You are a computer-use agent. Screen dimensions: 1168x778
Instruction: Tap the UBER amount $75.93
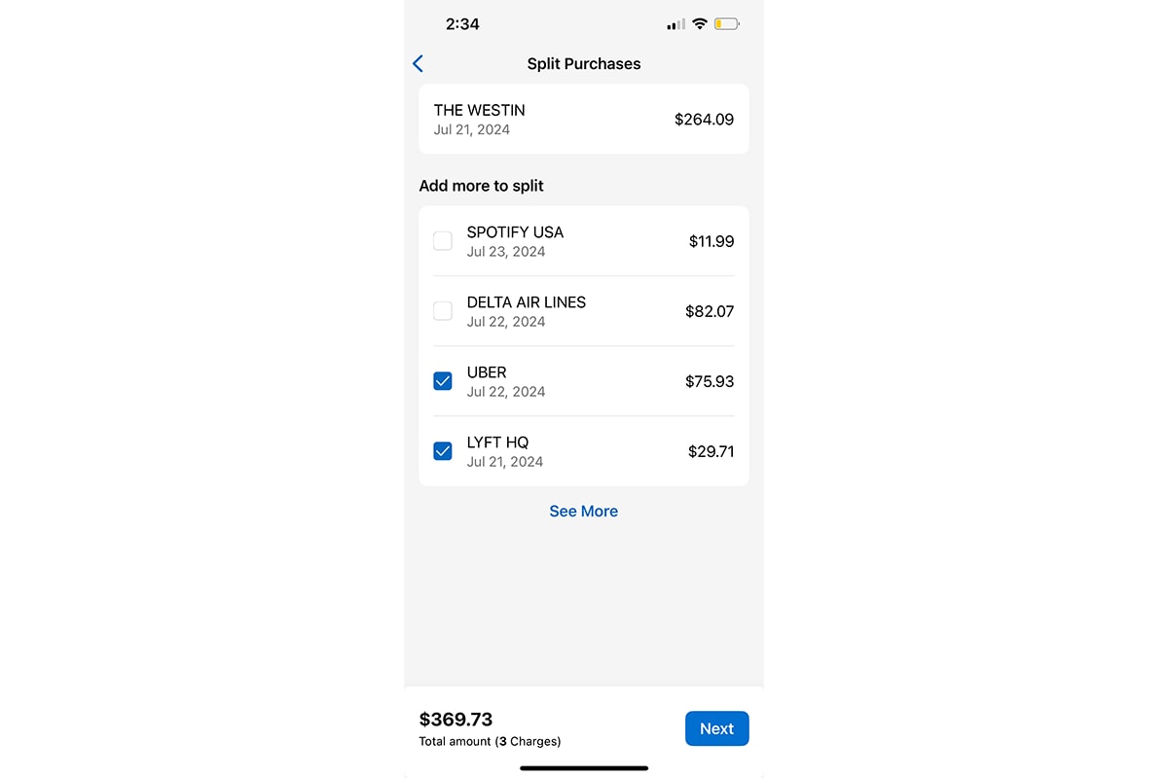pos(710,381)
